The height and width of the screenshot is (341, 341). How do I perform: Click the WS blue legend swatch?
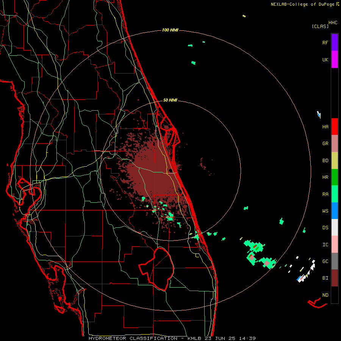pyautogui.click(x=335, y=211)
